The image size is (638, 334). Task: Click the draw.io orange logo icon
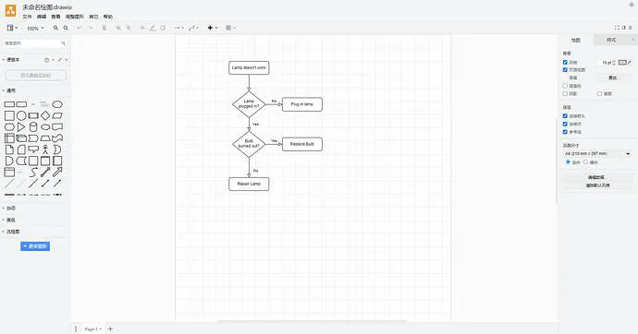pyautogui.click(x=10, y=10)
